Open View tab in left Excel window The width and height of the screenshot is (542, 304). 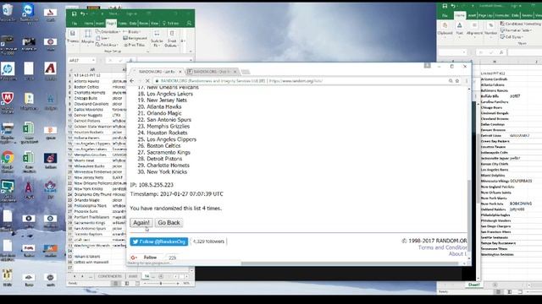(x=154, y=23)
